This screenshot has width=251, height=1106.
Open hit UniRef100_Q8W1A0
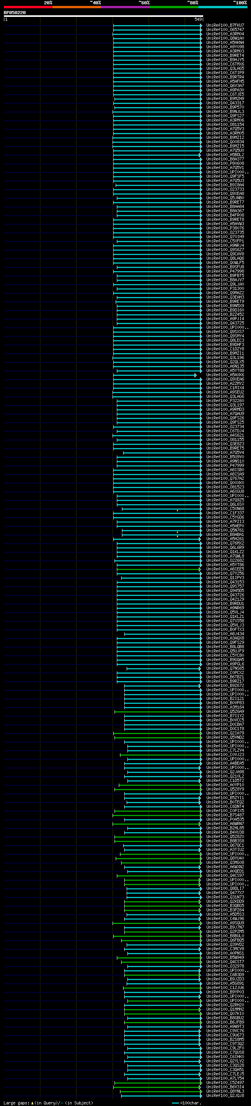(225, 38)
